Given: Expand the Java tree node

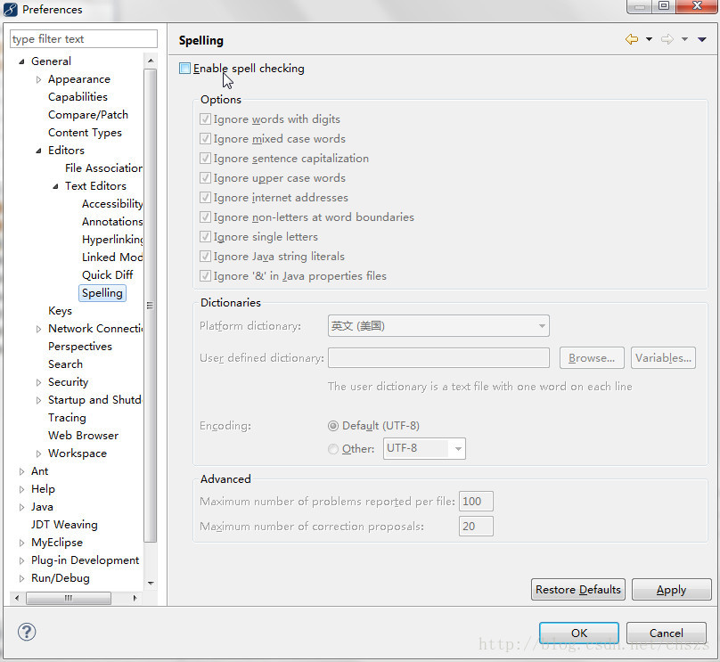Looking at the screenshot, I should 21,507.
